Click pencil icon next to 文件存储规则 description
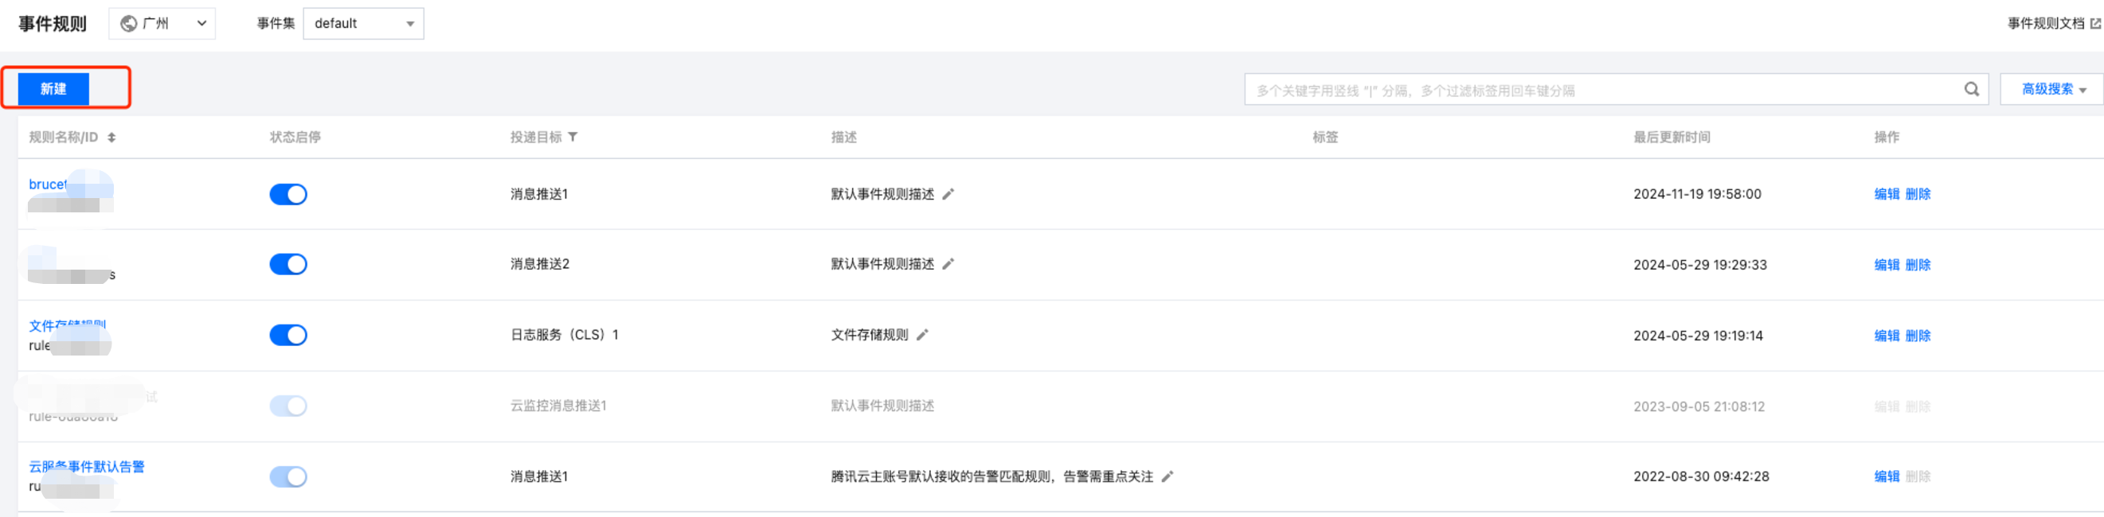 [922, 335]
